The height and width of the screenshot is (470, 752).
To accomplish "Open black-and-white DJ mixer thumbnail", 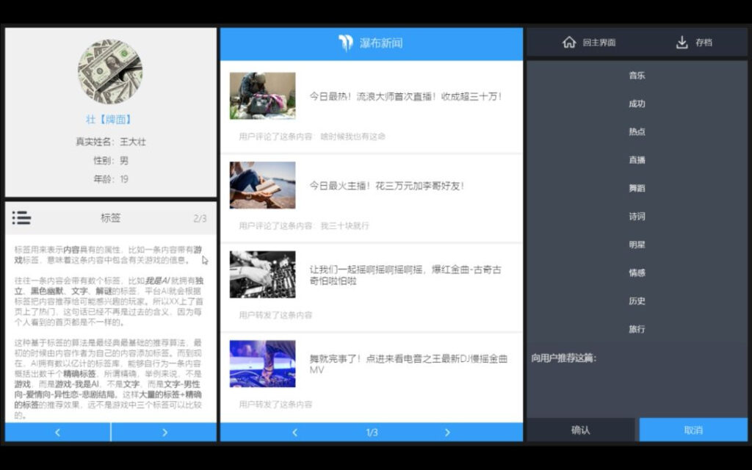I will (262, 275).
